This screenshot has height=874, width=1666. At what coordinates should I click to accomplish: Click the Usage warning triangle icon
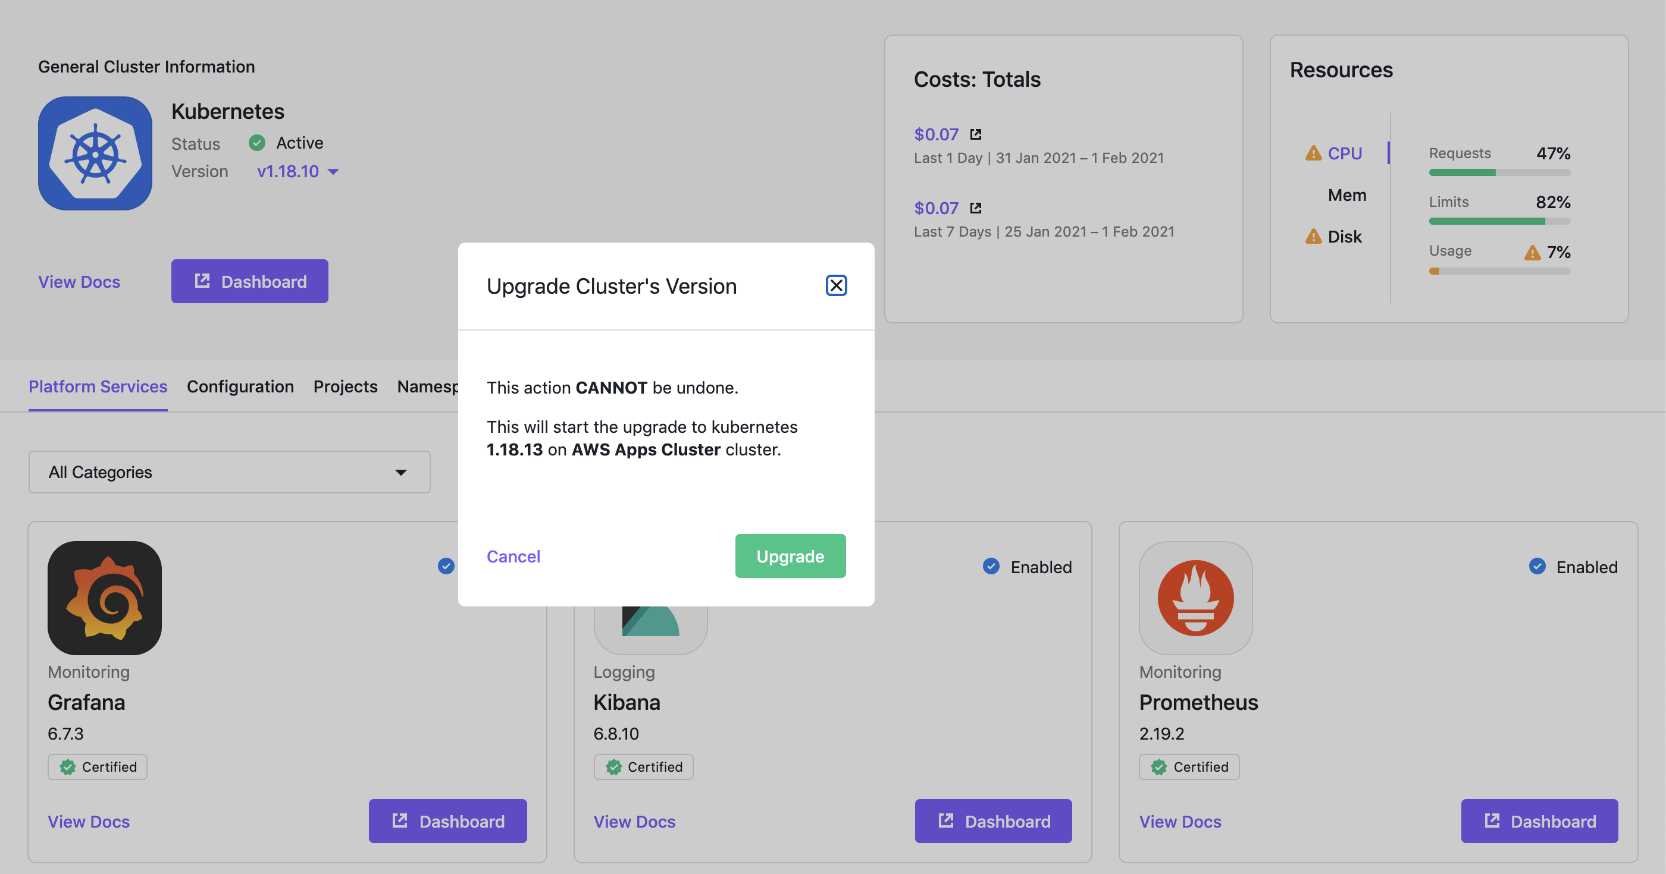1532,252
